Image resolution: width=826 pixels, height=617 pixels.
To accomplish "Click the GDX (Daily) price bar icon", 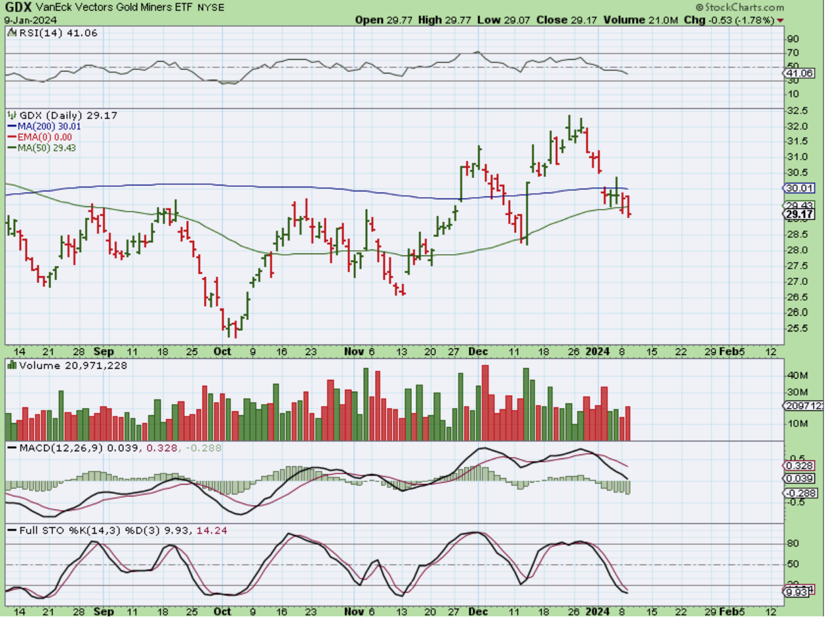I will [11, 115].
